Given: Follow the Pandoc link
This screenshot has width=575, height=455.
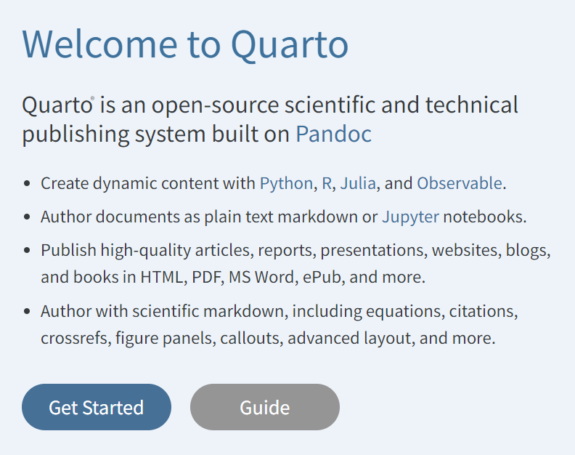Looking at the screenshot, I should (x=334, y=134).
